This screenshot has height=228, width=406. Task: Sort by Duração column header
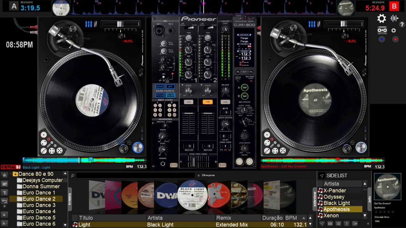point(272,218)
